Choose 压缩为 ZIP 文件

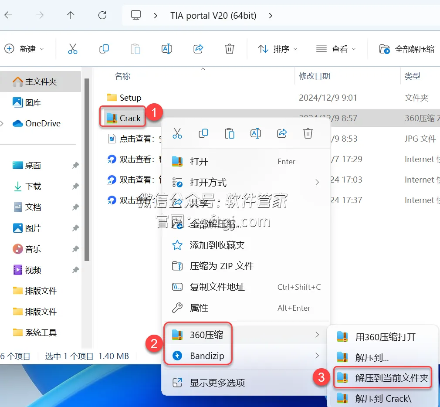pyautogui.click(x=246, y=266)
